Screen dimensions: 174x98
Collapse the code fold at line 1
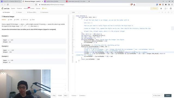74,16
